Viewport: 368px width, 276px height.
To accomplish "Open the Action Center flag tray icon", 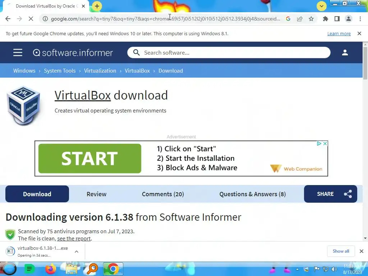I will click(x=317, y=269).
